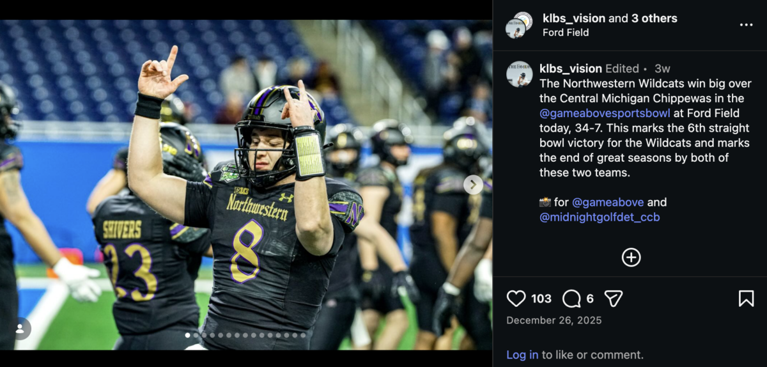
Task: Click the Share paper plane icon
Action: click(x=613, y=299)
